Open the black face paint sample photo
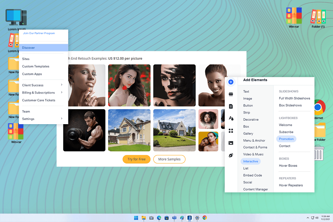Image resolution: width=333 pixels, height=222 pixels. pos(174,85)
